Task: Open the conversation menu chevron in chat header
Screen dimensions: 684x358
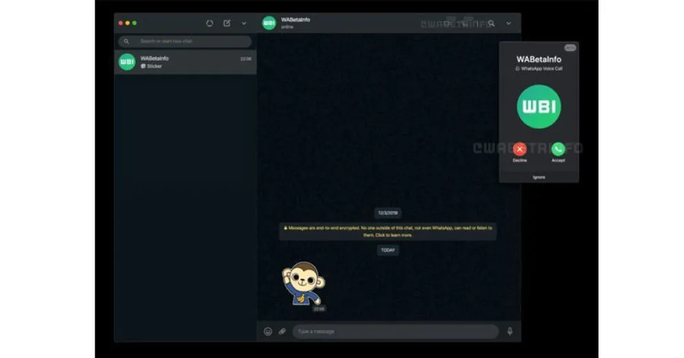Action: (509, 23)
